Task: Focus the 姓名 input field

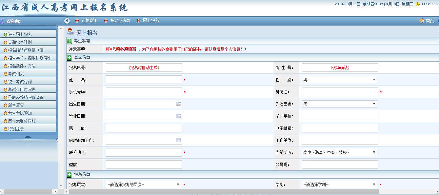Action: click(x=144, y=80)
